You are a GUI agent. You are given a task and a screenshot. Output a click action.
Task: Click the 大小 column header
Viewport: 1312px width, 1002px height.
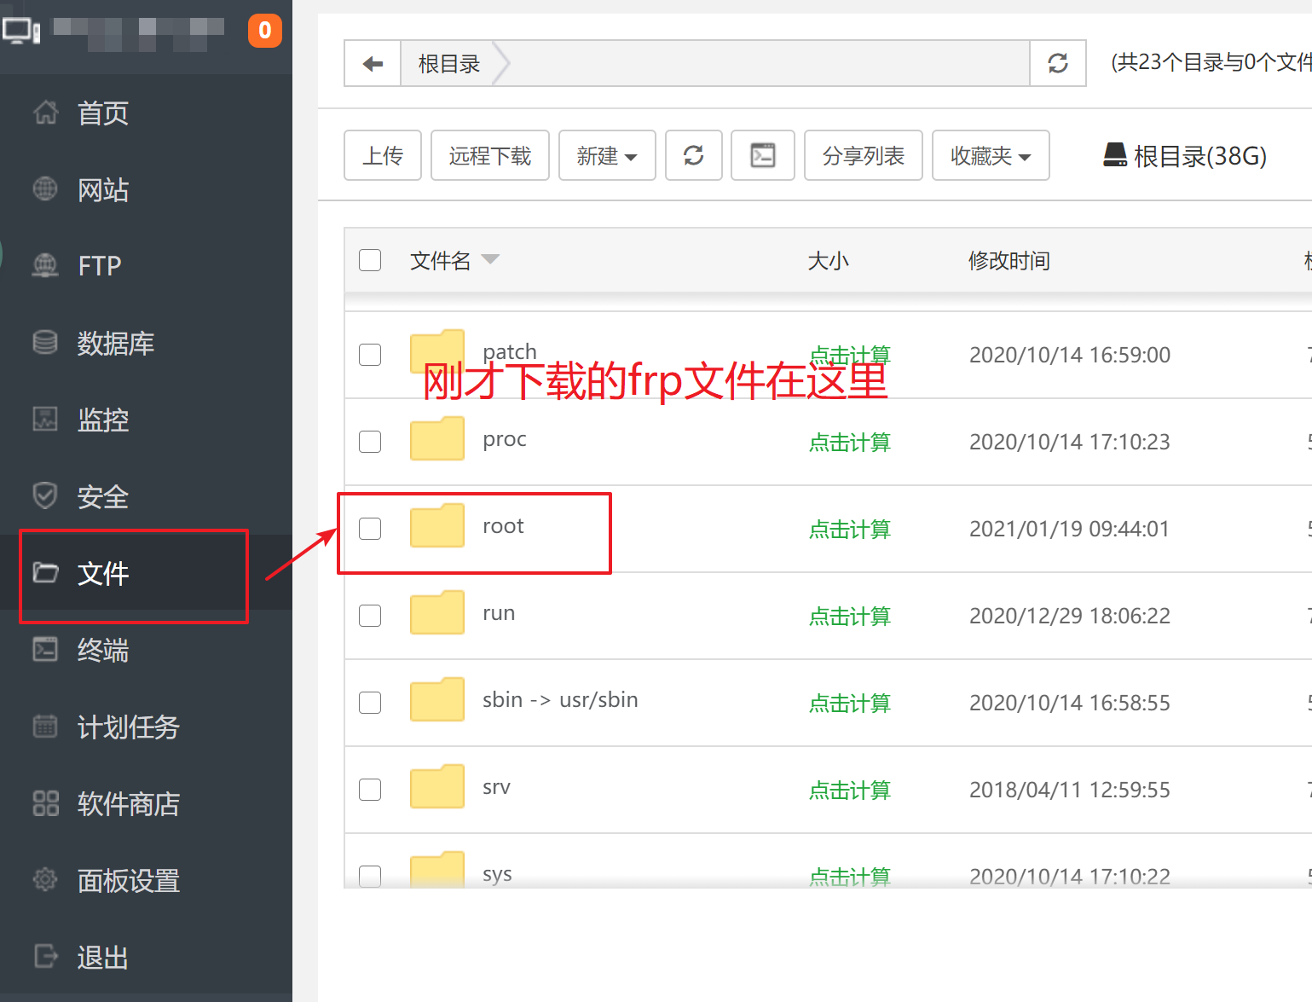pos(829,260)
